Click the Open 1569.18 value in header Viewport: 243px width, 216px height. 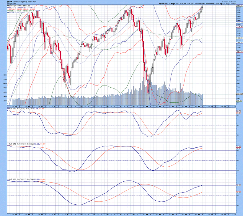point(164,4)
